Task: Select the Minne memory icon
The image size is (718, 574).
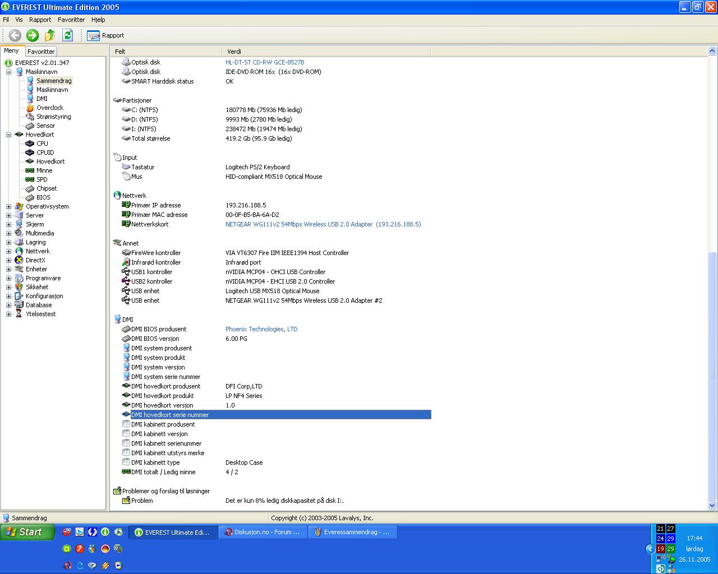Action: [x=30, y=170]
